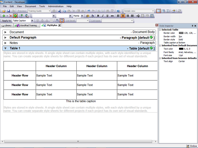This screenshot has height=148, width=198.
Task: Click the properties pane icon near Details view
Action: point(174,11)
